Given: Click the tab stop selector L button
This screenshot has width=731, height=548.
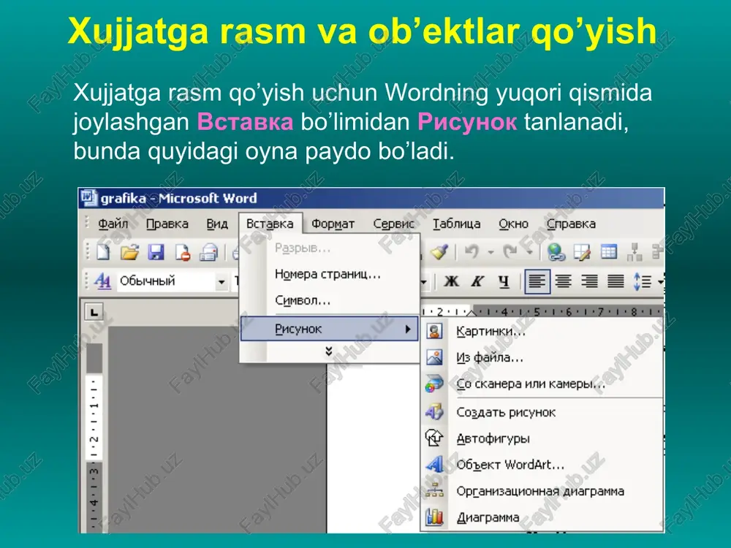Looking at the screenshot, I should (94, 312).
